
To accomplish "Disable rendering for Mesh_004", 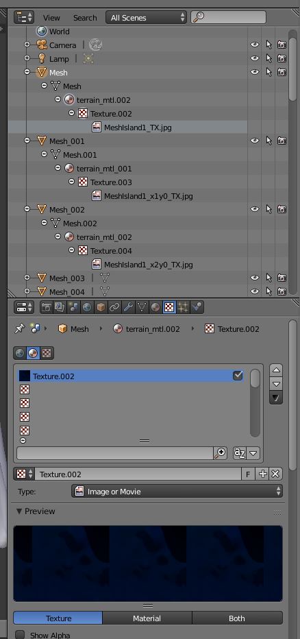I will 282,291.
